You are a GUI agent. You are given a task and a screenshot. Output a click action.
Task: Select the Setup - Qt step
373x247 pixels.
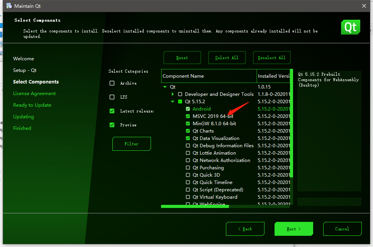point(25,70)
